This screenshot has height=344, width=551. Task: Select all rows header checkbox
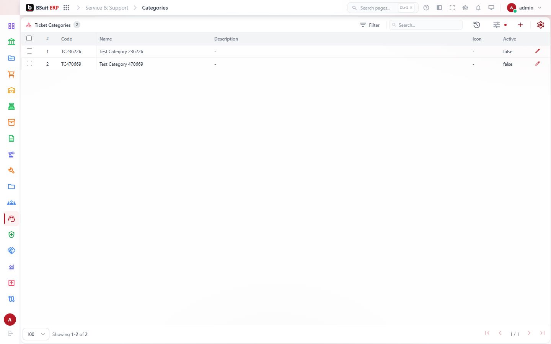pos(29,38)
